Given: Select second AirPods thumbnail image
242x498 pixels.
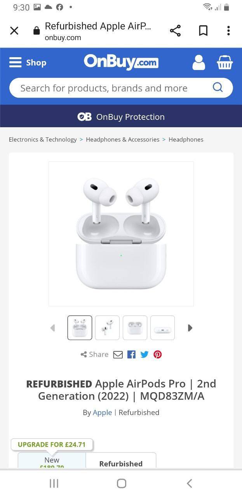Looking at the screenshot, I should point(107,328).
